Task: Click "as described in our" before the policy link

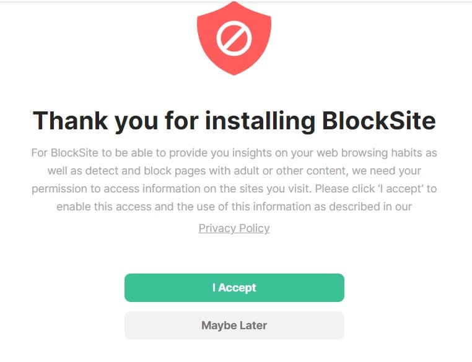Action: [366, 207]
